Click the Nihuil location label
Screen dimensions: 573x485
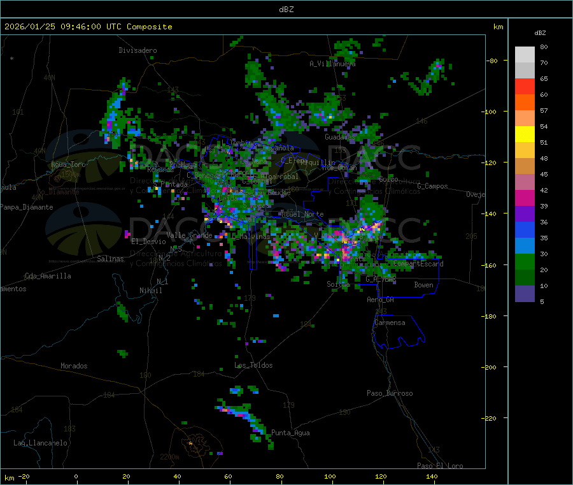tap(150, 291)
